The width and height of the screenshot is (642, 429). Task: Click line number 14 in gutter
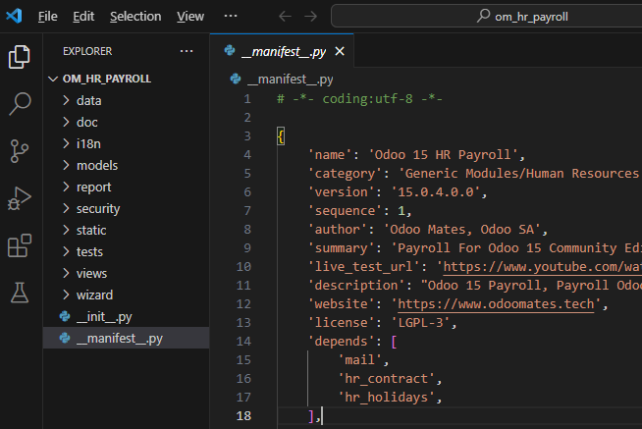pyautogui.click(x=243, y=341)
